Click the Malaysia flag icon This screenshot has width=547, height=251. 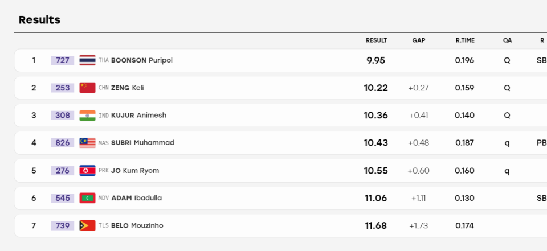[87, 143]
